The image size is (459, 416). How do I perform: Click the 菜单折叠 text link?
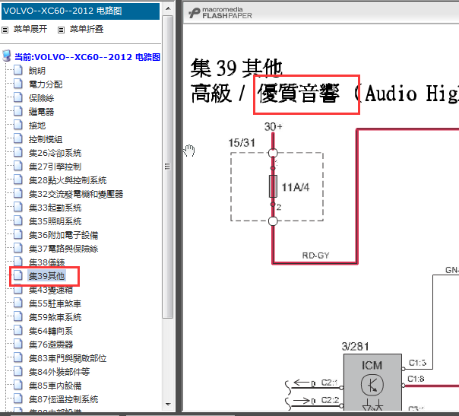coord(87,29)
